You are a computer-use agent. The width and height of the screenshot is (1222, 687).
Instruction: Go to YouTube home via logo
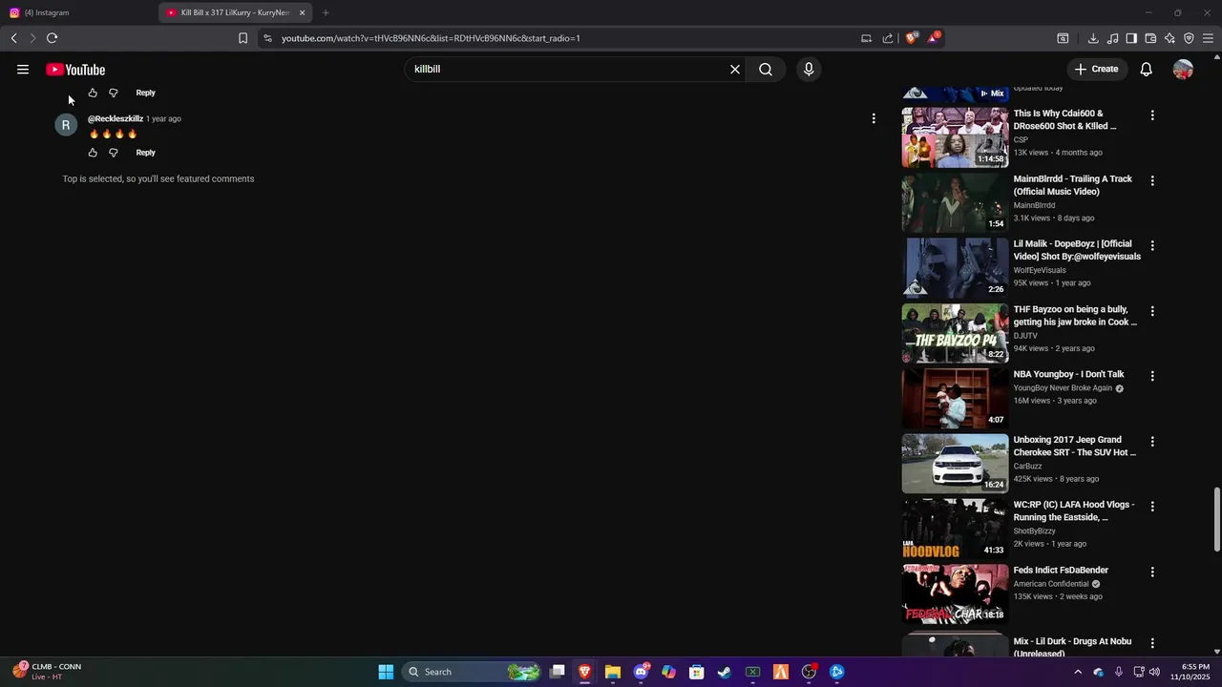coord(75,70)
